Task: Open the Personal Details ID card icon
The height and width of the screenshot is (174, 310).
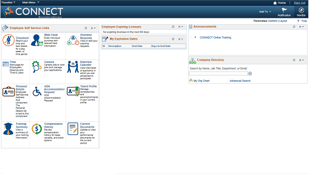Action: click(x=9, y=91)
